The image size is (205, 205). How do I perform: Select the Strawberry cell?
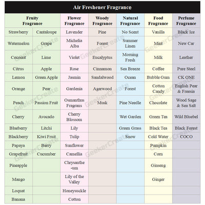point(18,32)
